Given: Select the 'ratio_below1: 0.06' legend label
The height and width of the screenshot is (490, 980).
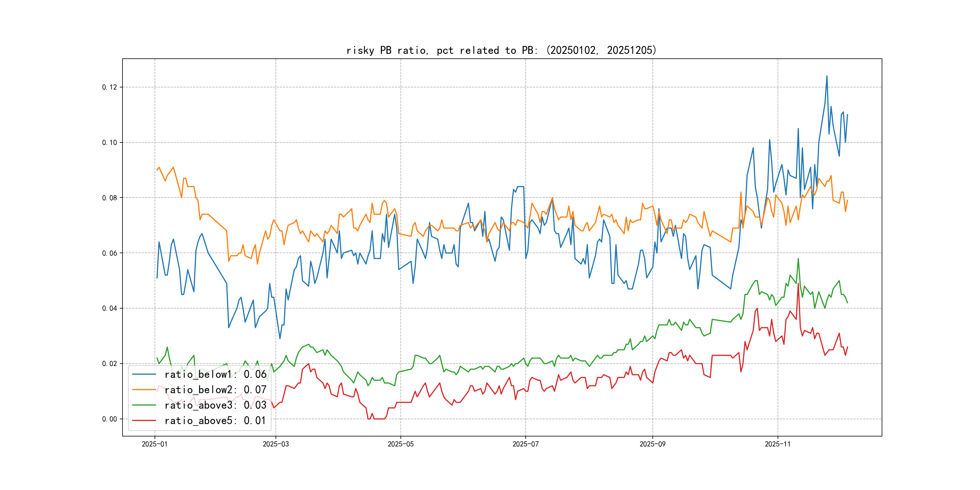Looking at the screenshot, I should (x=215, y=374).
